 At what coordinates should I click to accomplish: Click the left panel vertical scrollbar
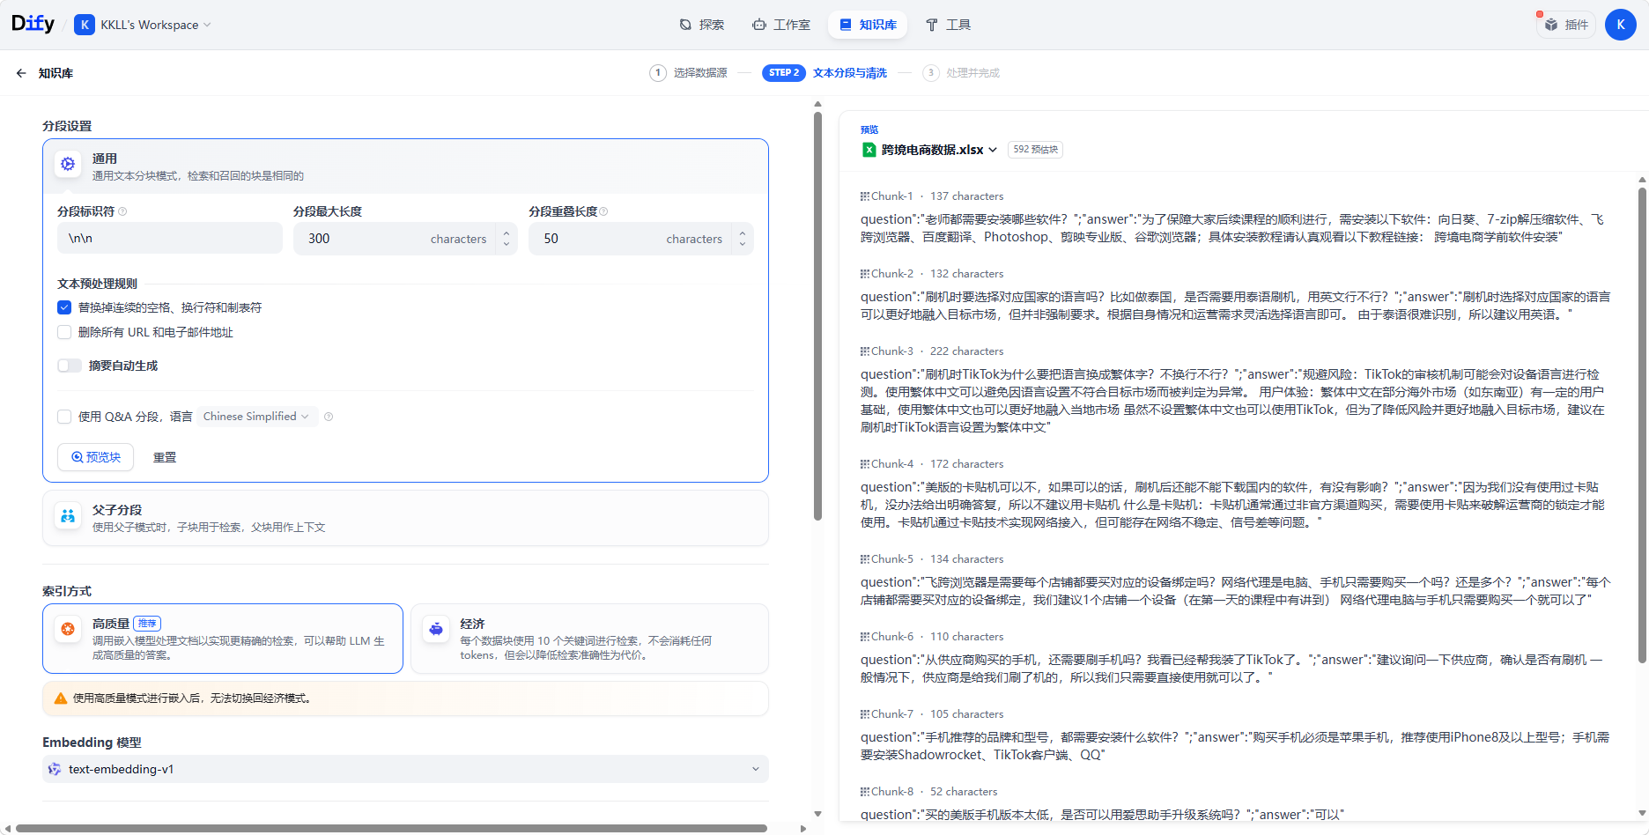coord(817,315)
